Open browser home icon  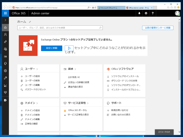(168, 7)
